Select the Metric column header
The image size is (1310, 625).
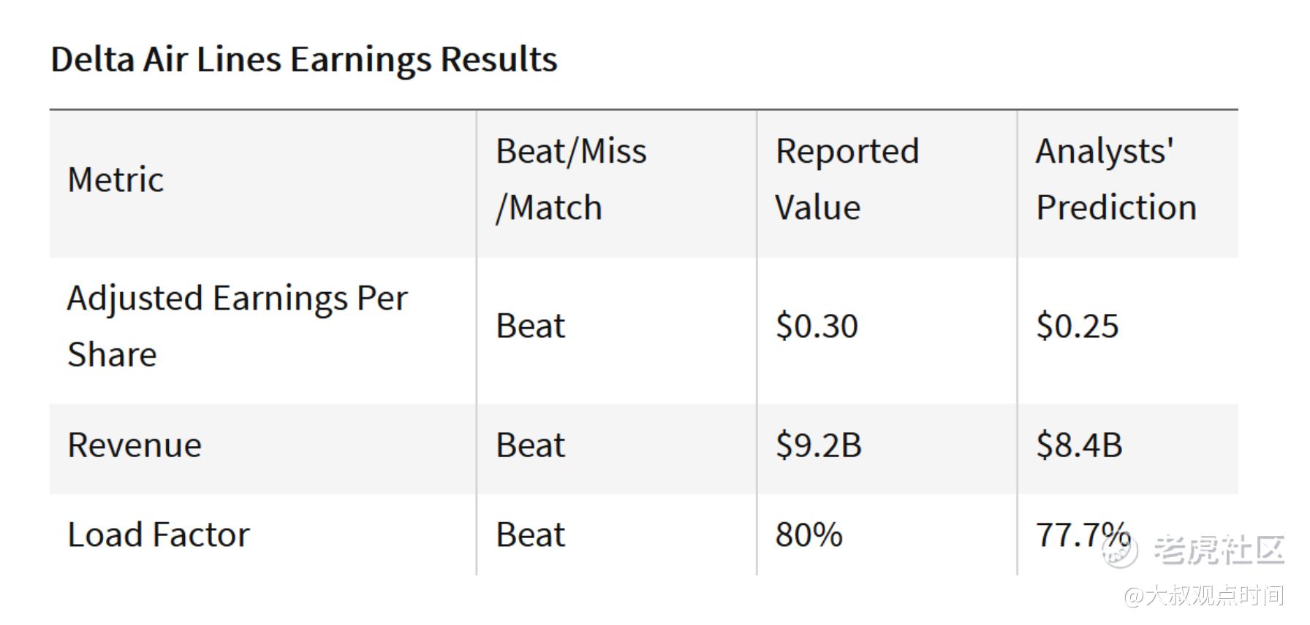pos(116,180)
